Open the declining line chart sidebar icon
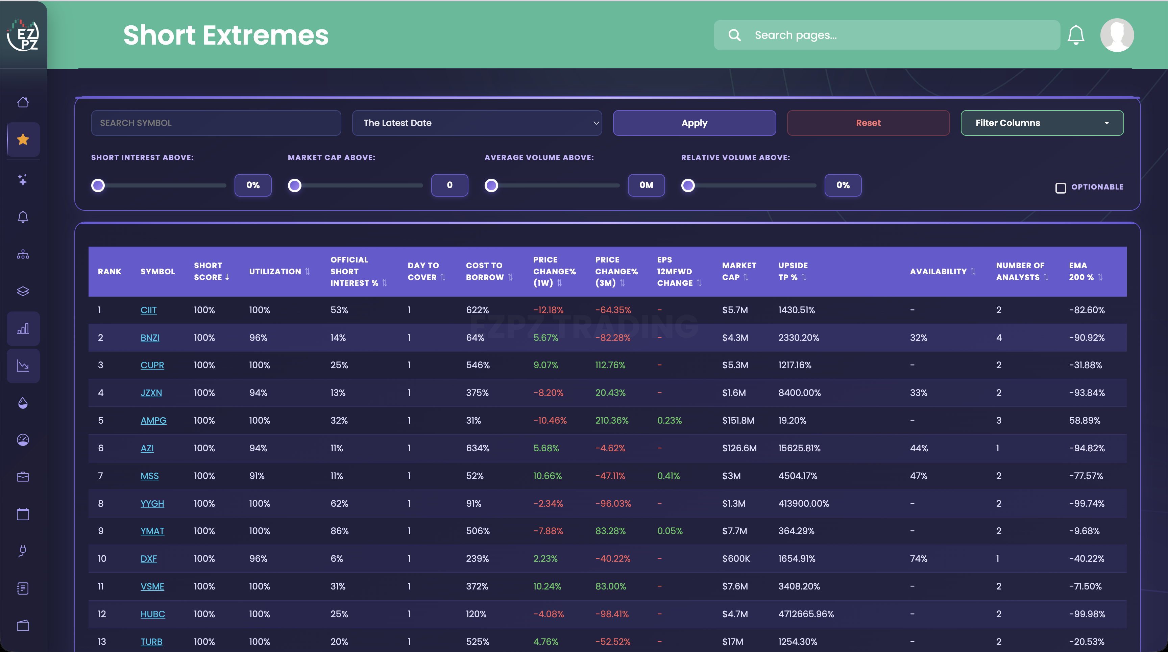Screen dimensions: 1168x652 (x=23, y=366)
